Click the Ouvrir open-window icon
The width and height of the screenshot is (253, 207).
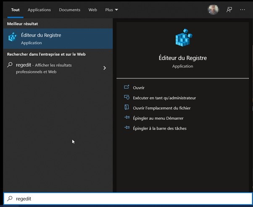pyautogui.click(x=126, y=87)
